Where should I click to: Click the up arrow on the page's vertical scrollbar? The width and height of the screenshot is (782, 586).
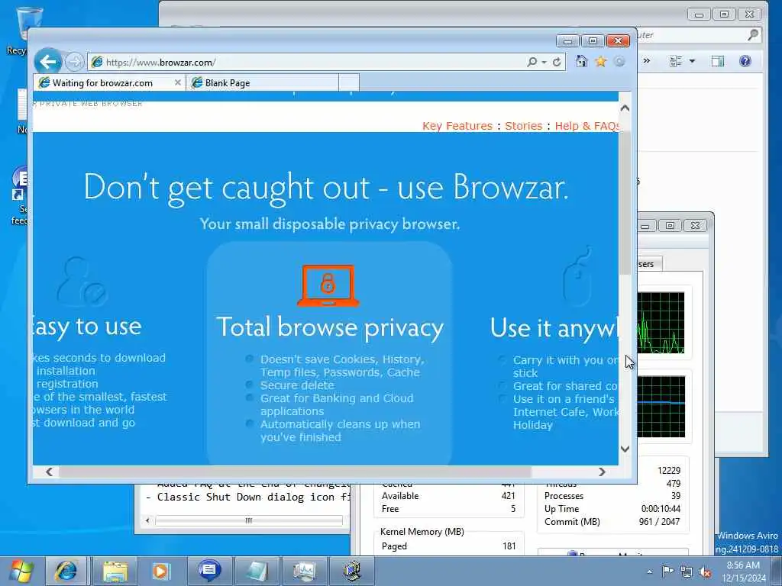pyautogui.click(x=625, y=108)
